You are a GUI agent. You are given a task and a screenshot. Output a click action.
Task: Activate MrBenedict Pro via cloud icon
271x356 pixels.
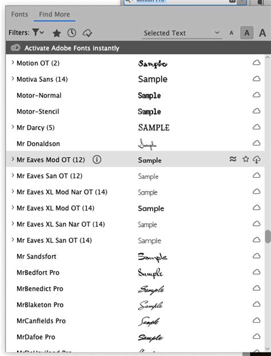(256, 288)
